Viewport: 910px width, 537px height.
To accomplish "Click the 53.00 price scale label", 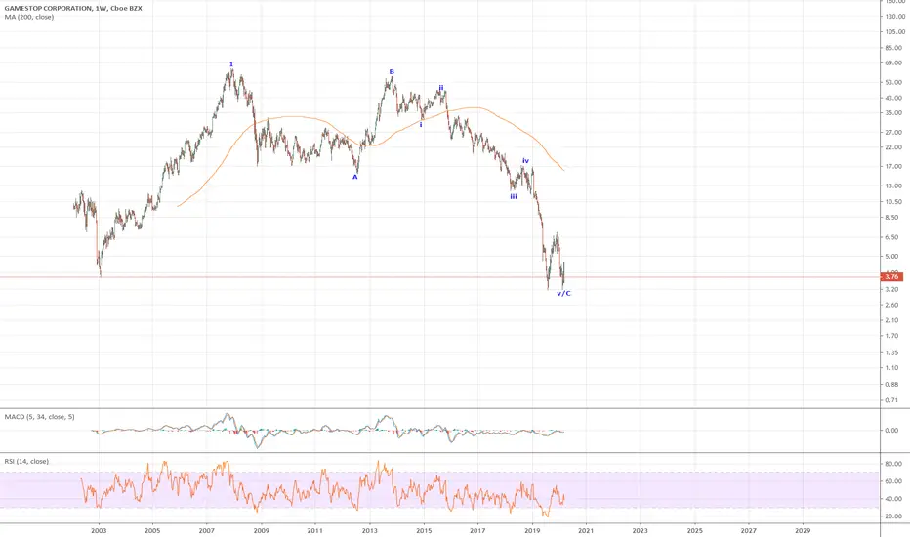I will point(894,82).
